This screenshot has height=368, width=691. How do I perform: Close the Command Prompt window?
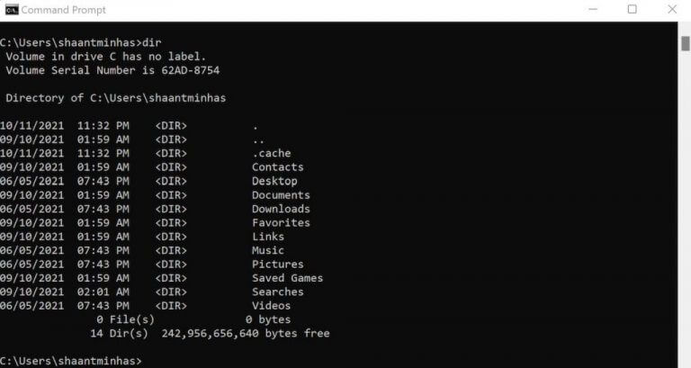pos(672,9)
